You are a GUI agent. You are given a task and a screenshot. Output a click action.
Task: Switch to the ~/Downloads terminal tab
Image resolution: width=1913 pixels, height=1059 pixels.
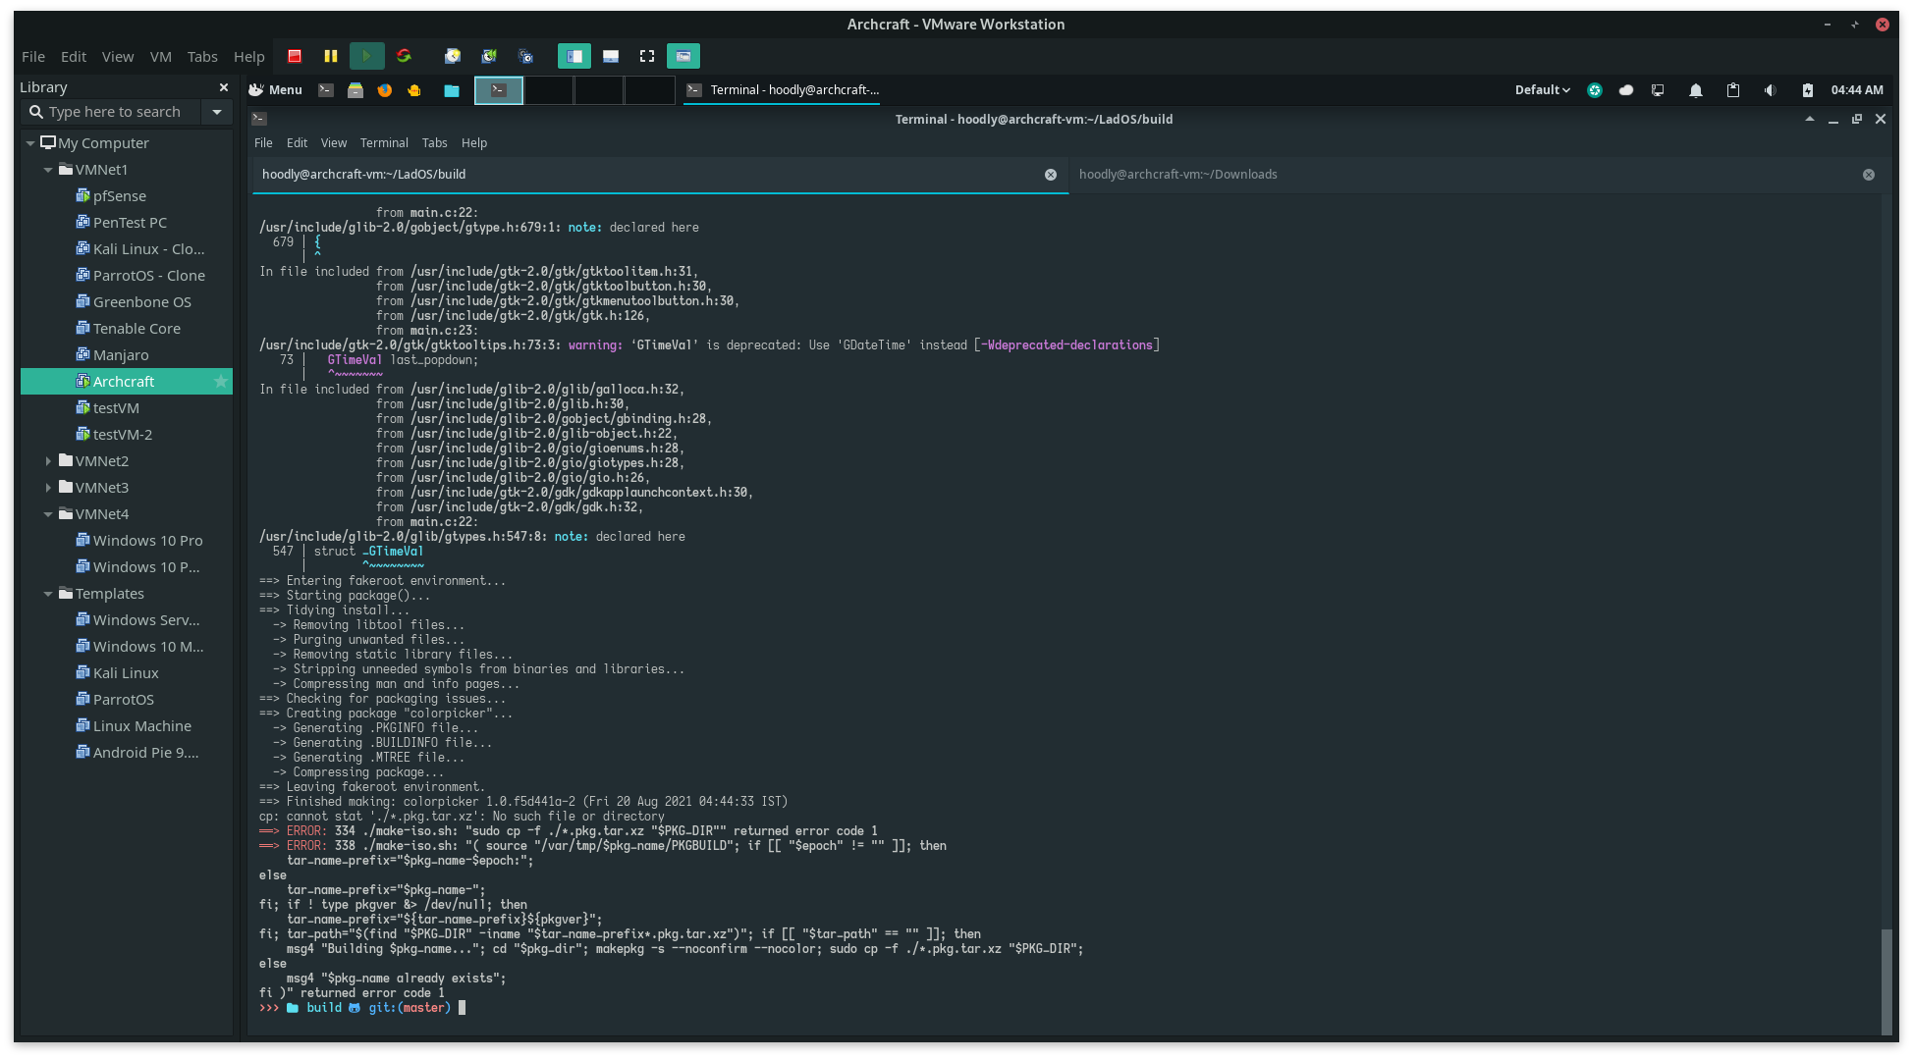pyautogui.click(x=1476, y=175)
